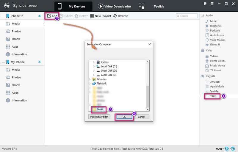
Task: Select Voice Memos category
Action: (x=217, y=40)
